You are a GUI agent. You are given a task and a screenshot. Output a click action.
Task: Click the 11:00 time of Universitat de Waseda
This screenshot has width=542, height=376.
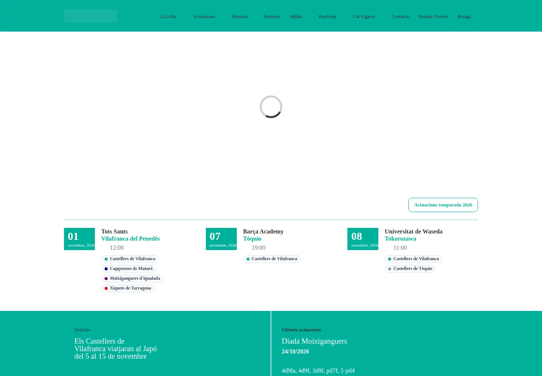(400, 248)
